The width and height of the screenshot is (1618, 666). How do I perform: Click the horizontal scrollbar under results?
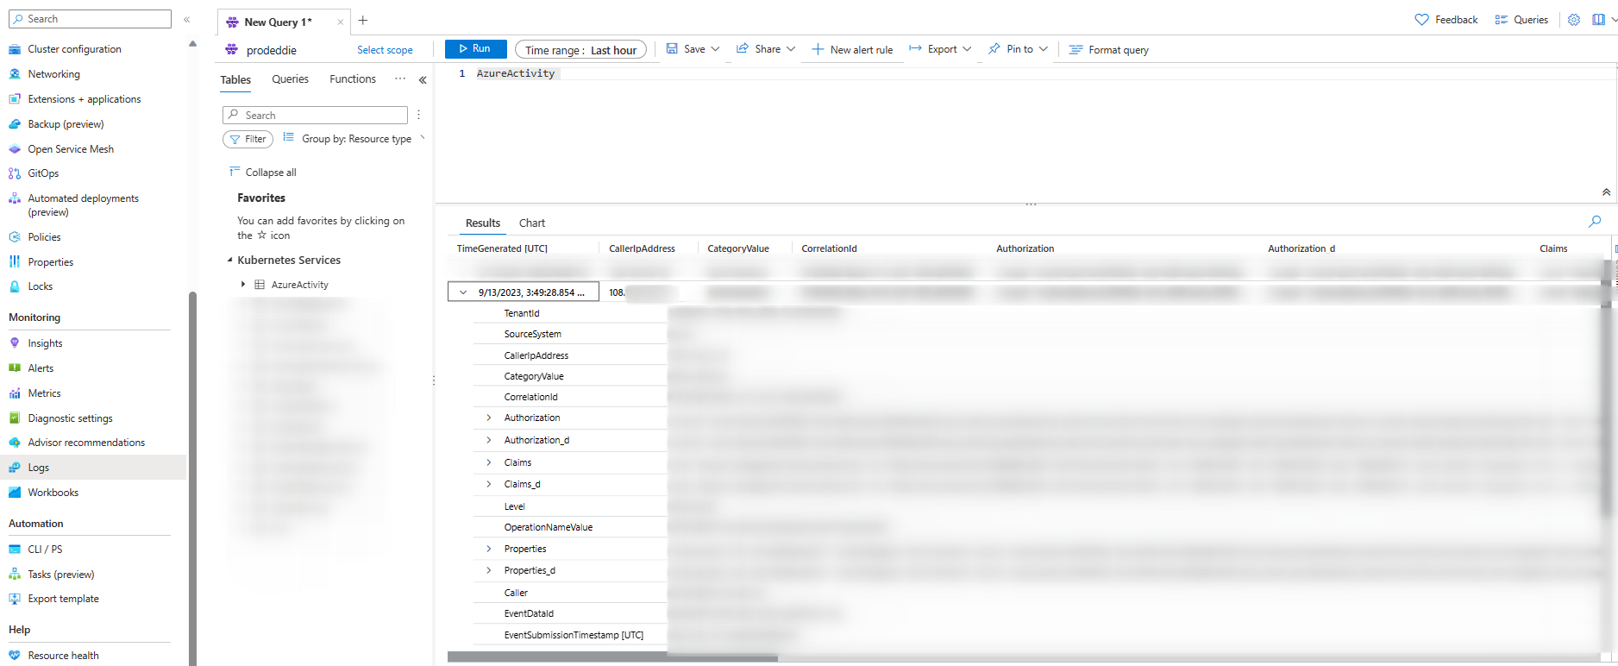612,657
